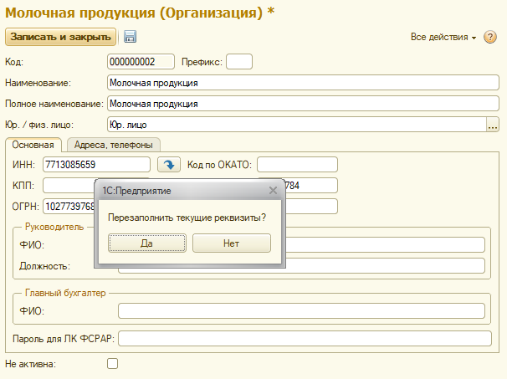The height and width of the screenshot is (379, 507).
Task: Switch to 'Адреса, телефоны' tab
Action: [x=113, y=145]
